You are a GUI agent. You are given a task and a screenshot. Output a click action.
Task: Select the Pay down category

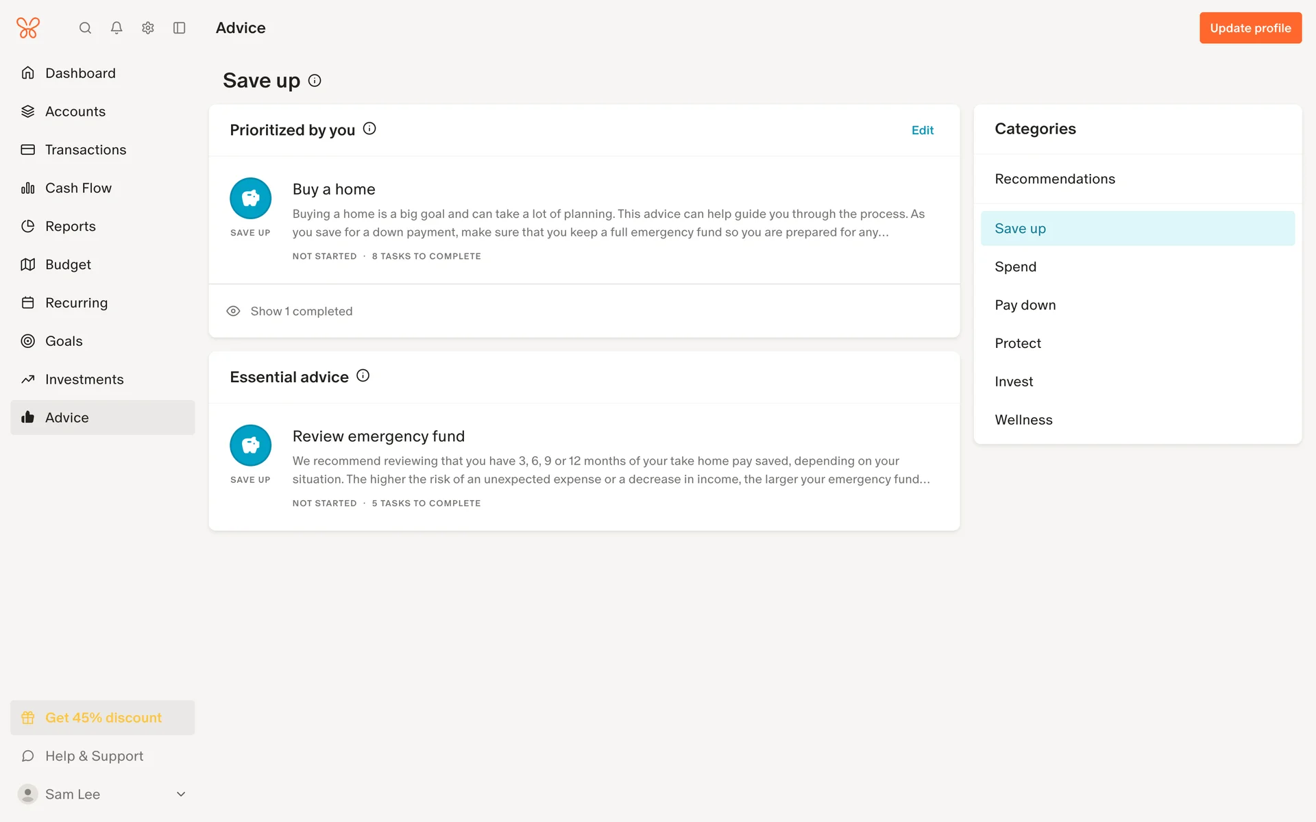tap(1025, 305)
